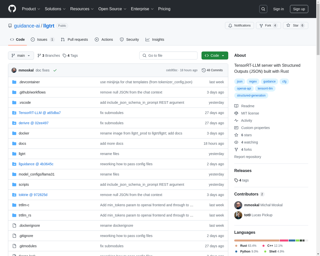Click the releases tag icon
The image size is (320, 256).
pos(236,180)
